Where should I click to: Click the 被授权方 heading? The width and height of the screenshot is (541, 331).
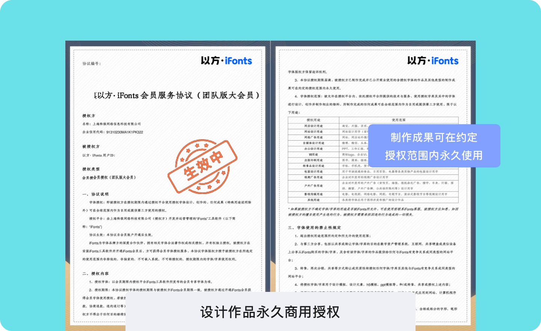91,146
